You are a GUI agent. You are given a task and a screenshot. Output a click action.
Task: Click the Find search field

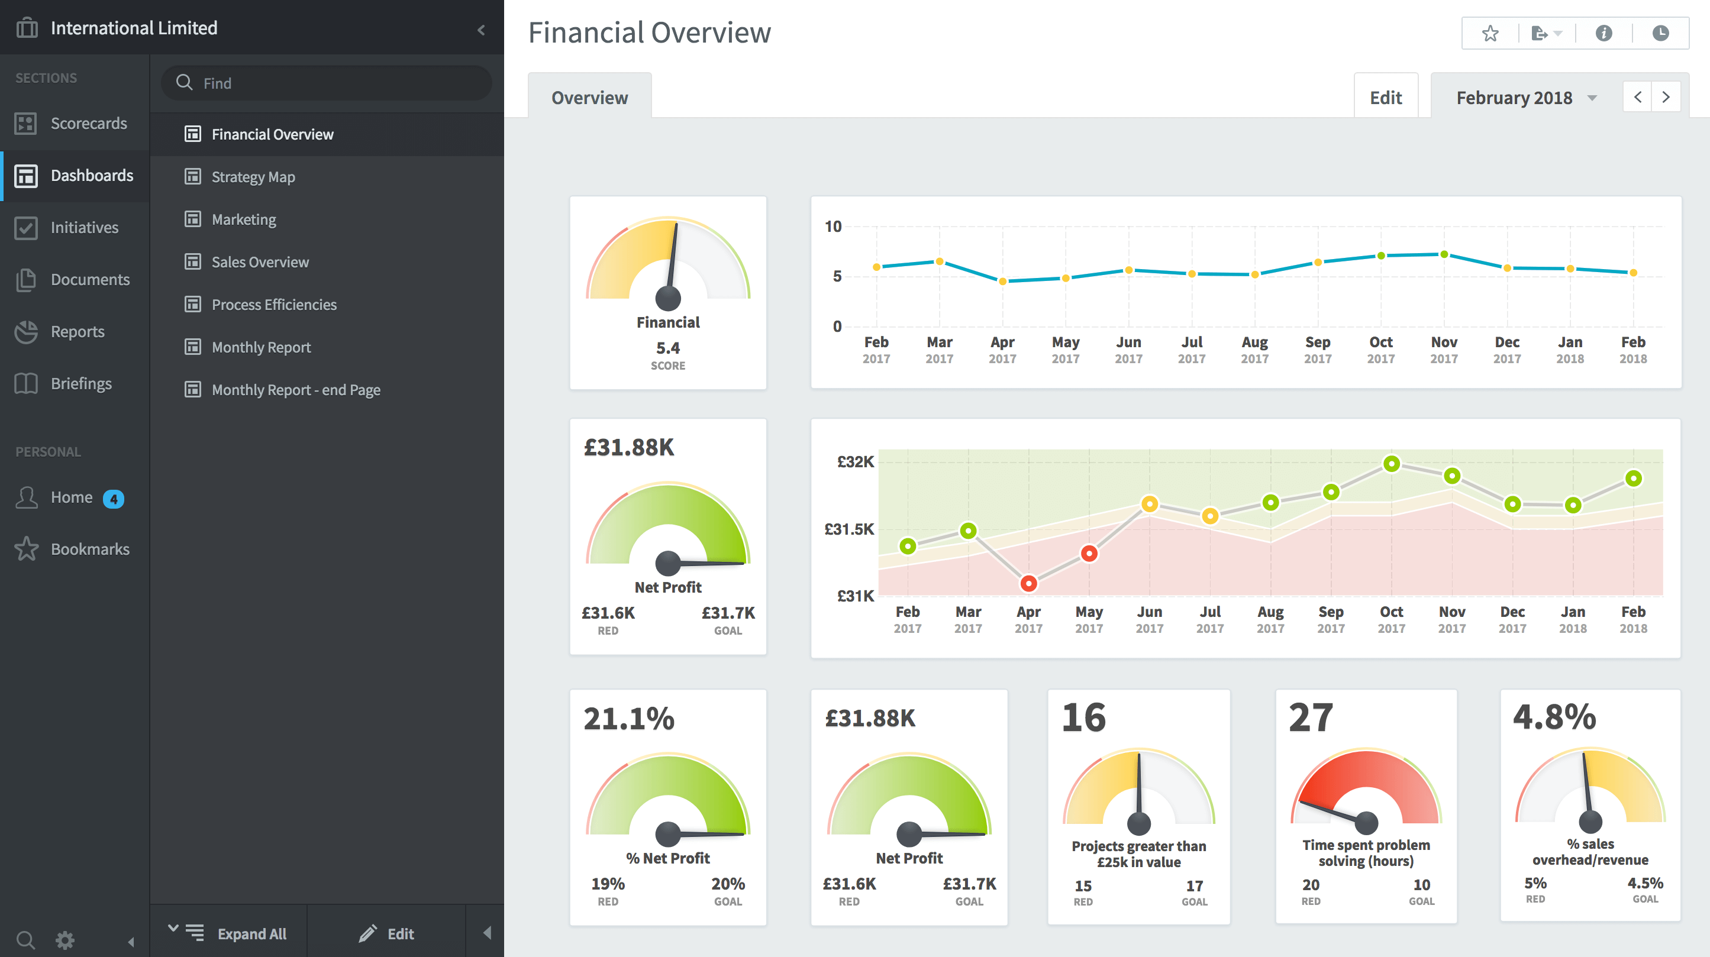[327, 83]
